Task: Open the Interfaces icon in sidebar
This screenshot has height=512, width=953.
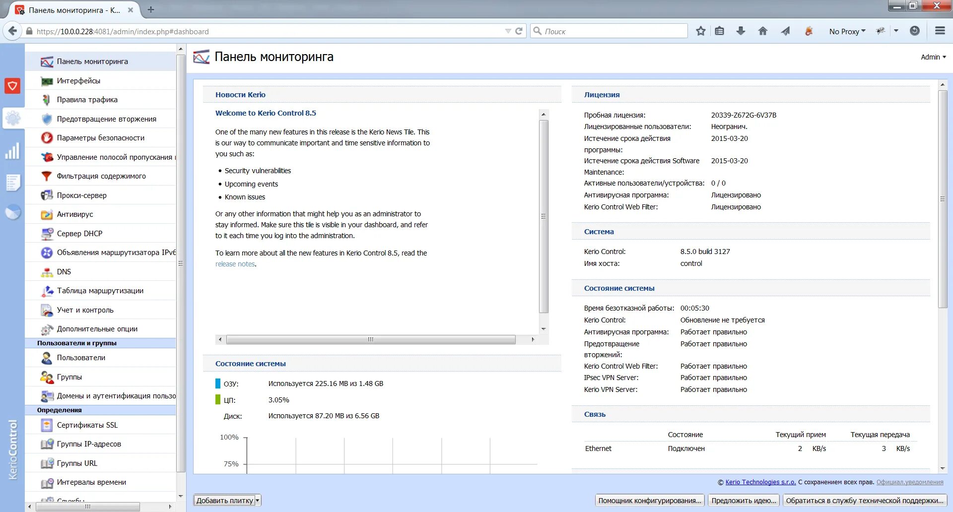Action: click(47, 81)
